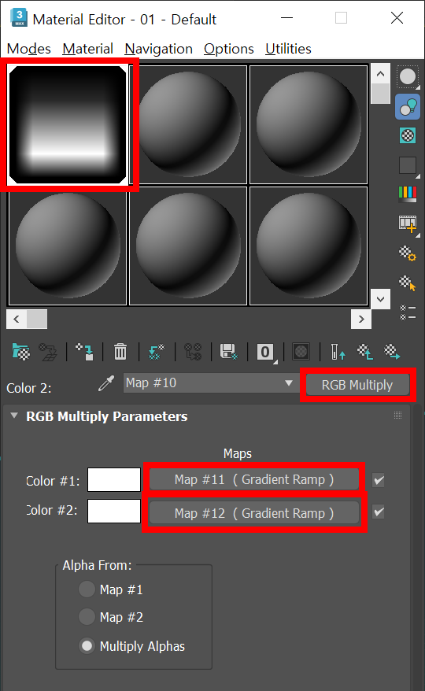
Task: Uncheck the Map #11 enable checkbox
Action: pos(379,480)
